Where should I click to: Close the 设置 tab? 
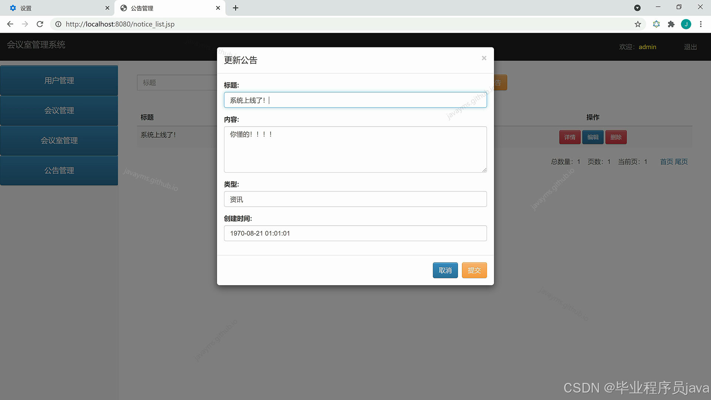pos(107,8)
